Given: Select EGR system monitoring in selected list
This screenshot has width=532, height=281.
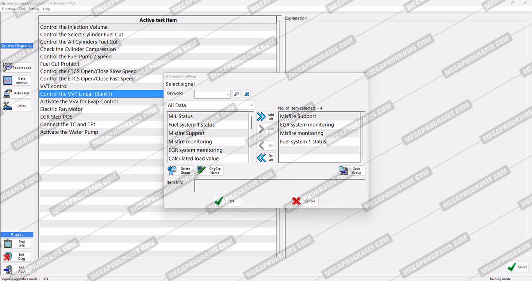Looking at the screenshot, I should point(307,125).
